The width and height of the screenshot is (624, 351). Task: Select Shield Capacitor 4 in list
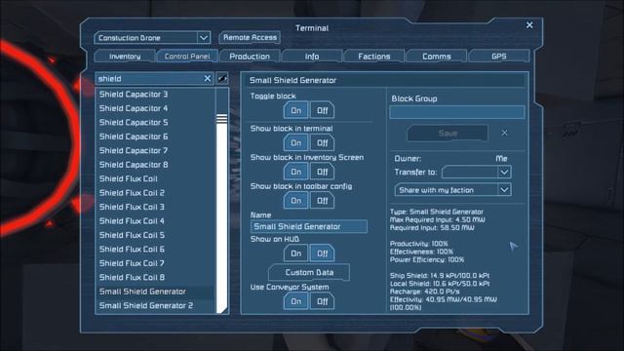pos(155,108)
